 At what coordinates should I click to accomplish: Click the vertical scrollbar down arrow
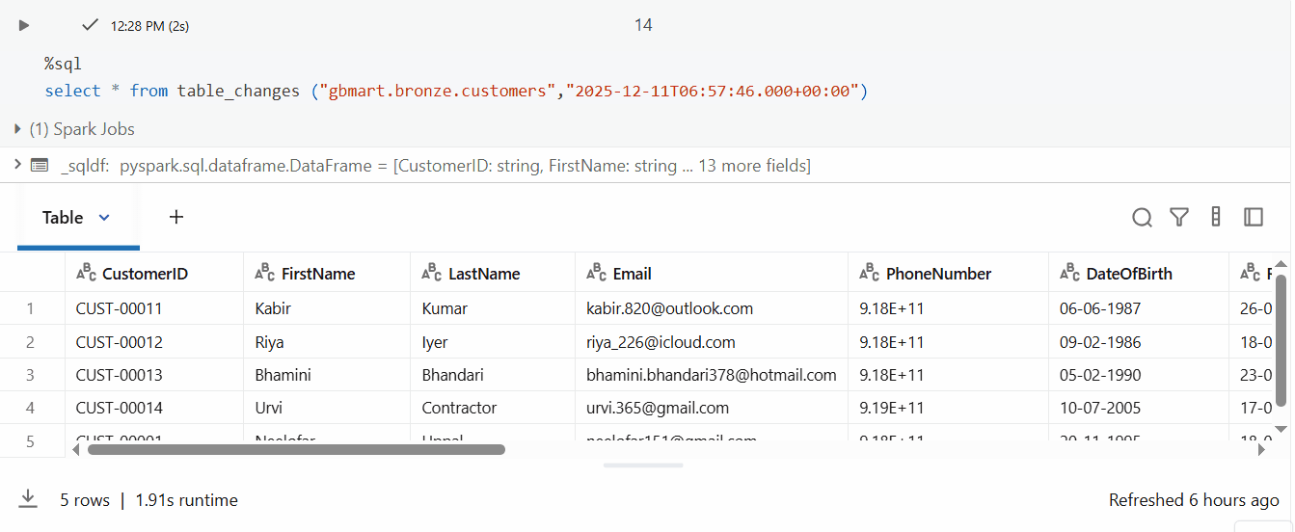coord(1281,427)
